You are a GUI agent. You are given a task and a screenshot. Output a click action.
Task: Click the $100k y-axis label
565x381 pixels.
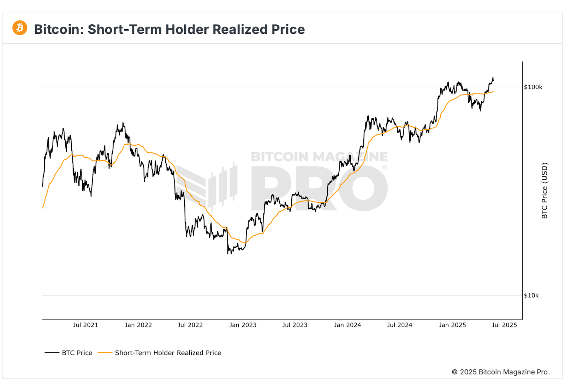[x=533, y=87]
